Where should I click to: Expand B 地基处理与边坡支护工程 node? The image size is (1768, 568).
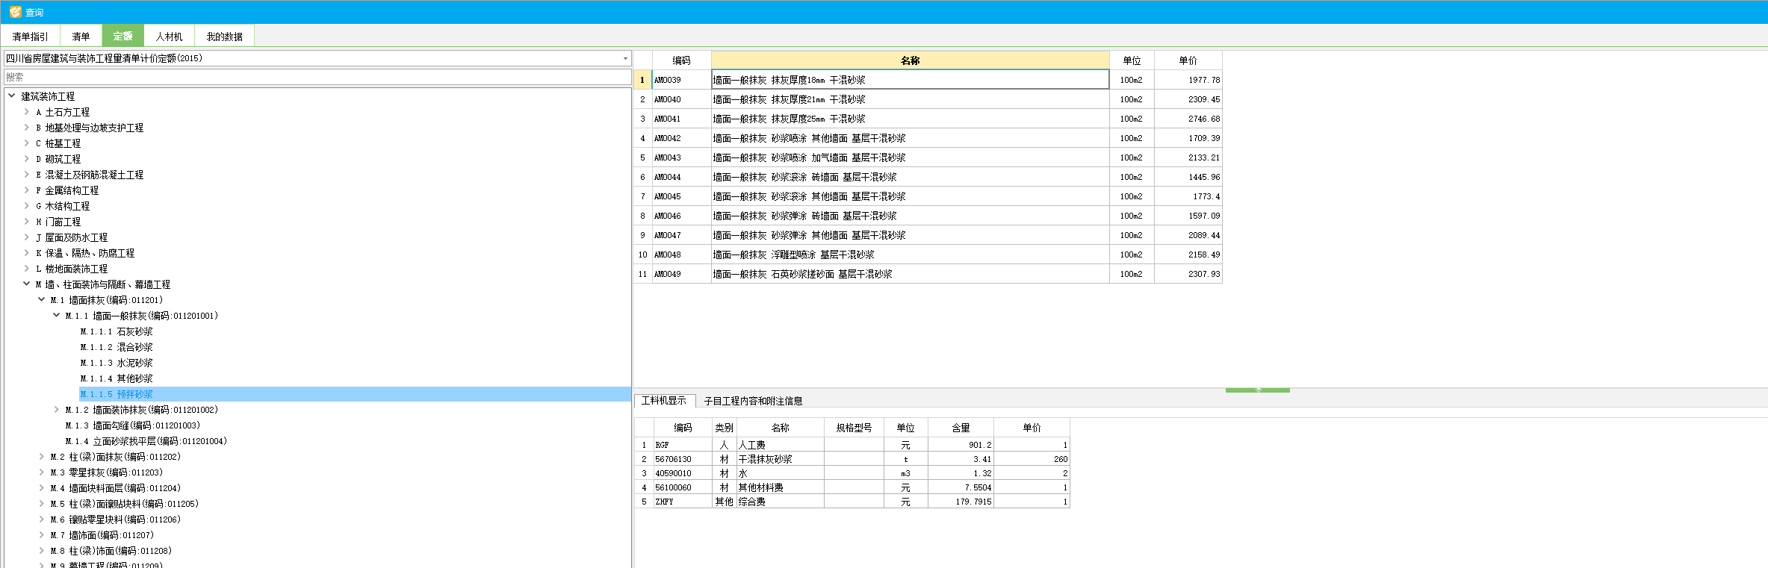(x=27, y=128)
